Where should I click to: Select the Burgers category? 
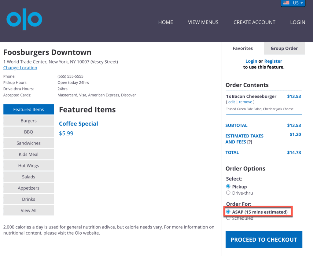pos(28,120)
